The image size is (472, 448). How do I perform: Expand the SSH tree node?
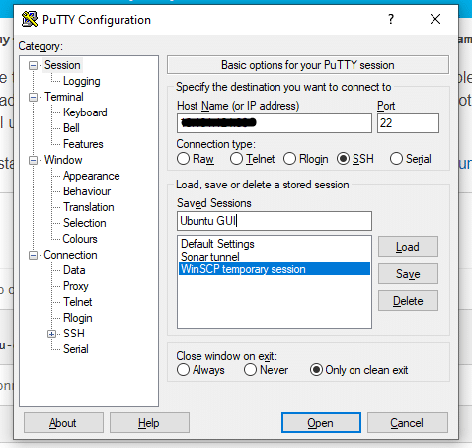(51, 334)
